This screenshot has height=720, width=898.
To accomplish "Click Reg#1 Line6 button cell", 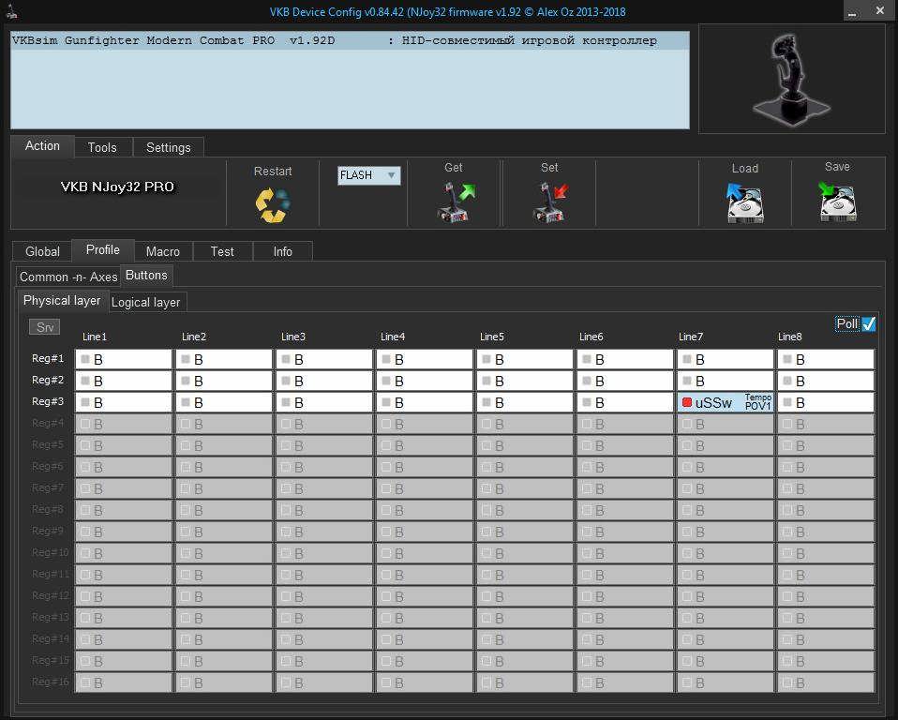I will pyautogui.click(x=625, y=360).
